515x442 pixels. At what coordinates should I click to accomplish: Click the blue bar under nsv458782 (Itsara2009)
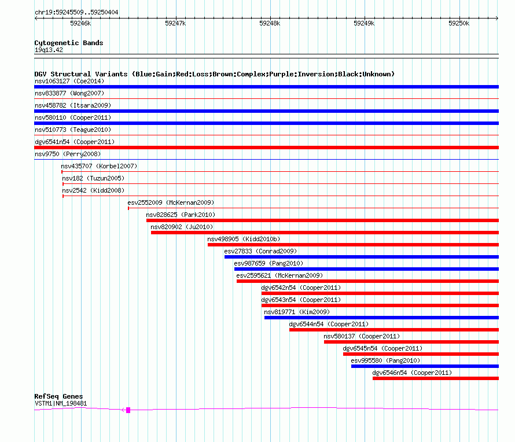266,111
